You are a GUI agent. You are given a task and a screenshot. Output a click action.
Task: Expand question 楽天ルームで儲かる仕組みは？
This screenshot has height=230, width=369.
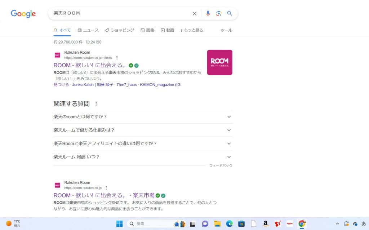[229, 130]
